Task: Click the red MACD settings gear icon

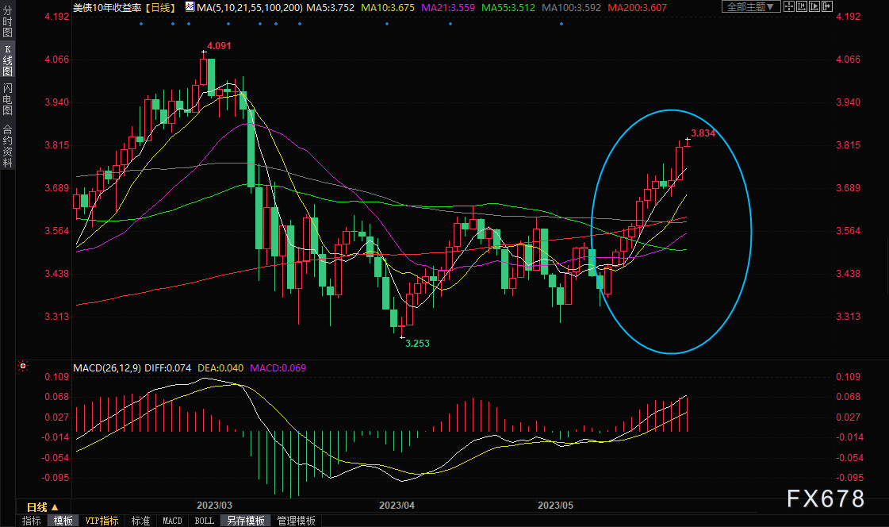Action: 23,367
